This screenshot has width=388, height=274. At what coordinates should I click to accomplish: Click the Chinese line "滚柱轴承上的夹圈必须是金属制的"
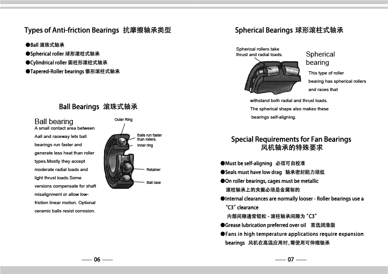pos(262,190)
